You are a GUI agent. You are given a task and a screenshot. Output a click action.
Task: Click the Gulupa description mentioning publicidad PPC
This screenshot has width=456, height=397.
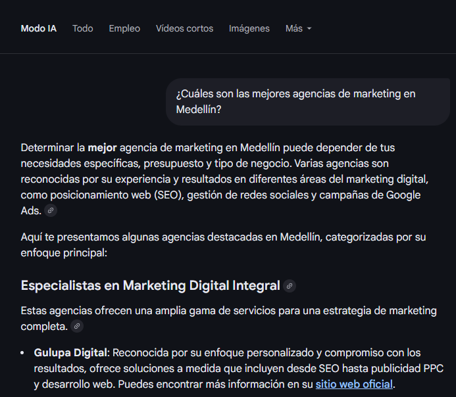[x=263, y=369]
